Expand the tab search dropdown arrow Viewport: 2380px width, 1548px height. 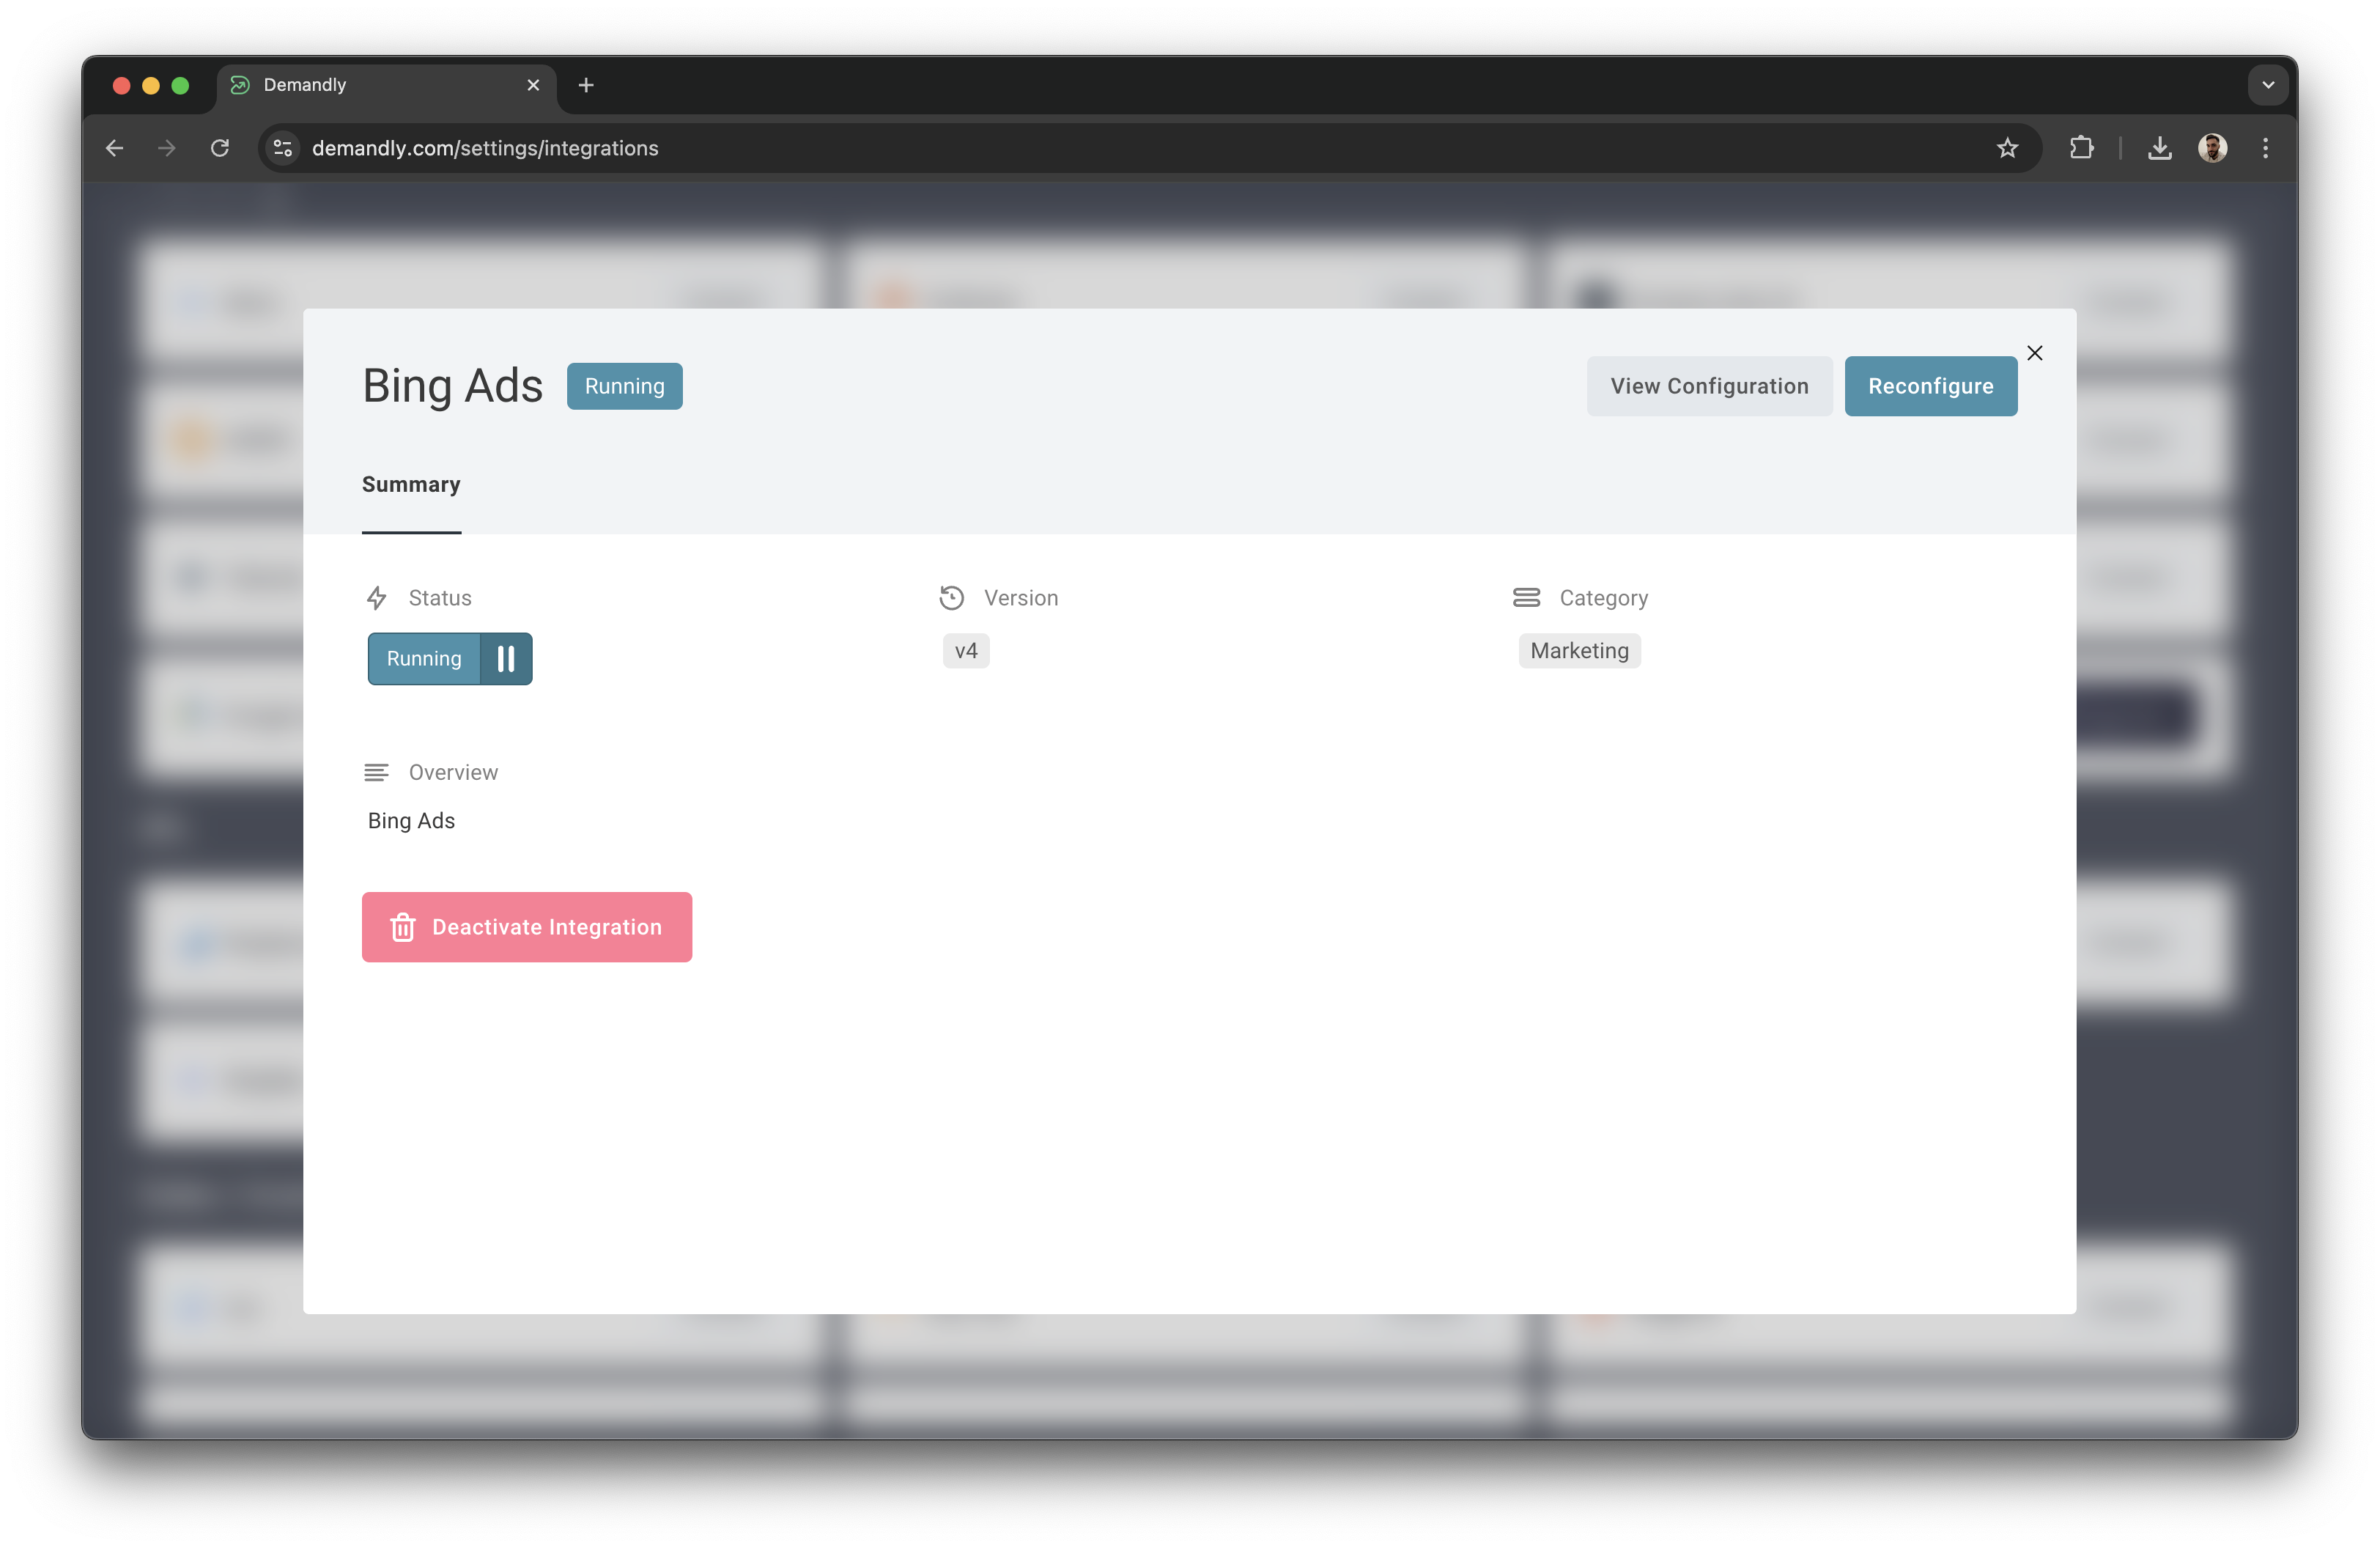click(x=2267, y=85)
